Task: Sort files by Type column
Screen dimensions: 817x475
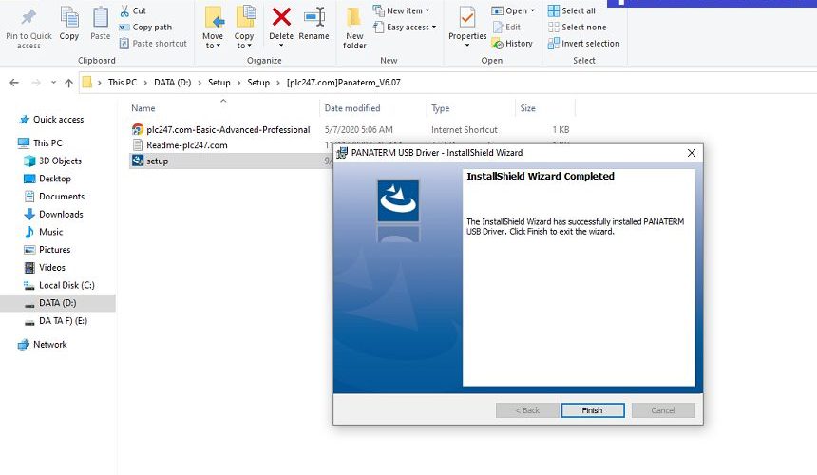Action: [x=440, y=108]
